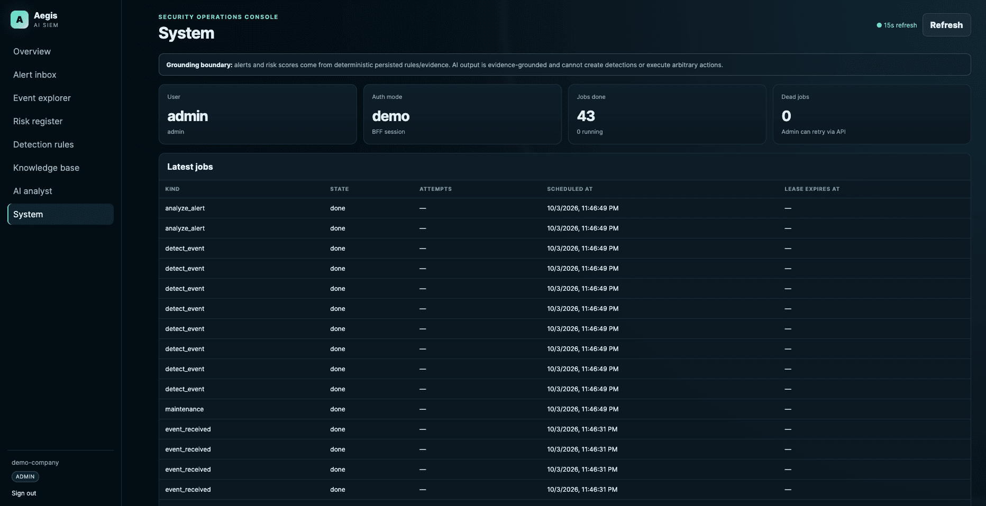The width and height of the screenshot is (986, 506).
Task: Click the Aegis logo icon
Action: click(x=20, y=20)
